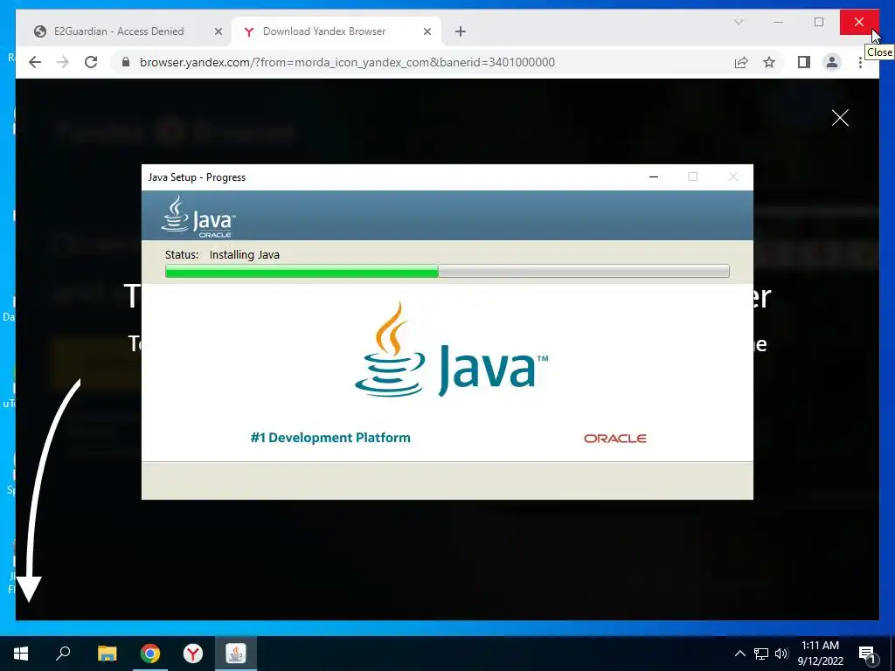
Task: Open Google Chrome taskbar icon
Action: pos(150,654)
